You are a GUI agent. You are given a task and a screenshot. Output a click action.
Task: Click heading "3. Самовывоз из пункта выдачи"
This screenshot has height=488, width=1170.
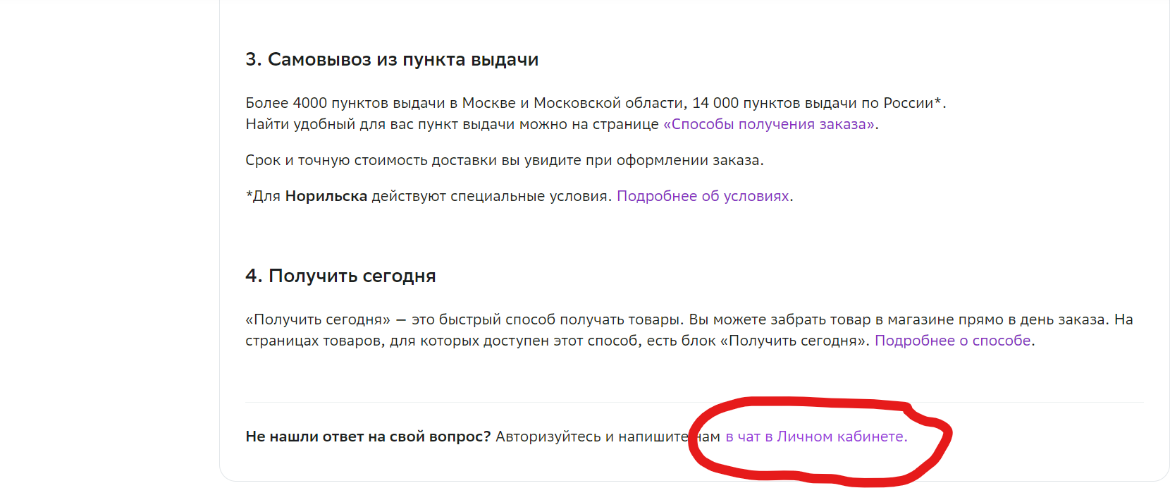point(392,60)
